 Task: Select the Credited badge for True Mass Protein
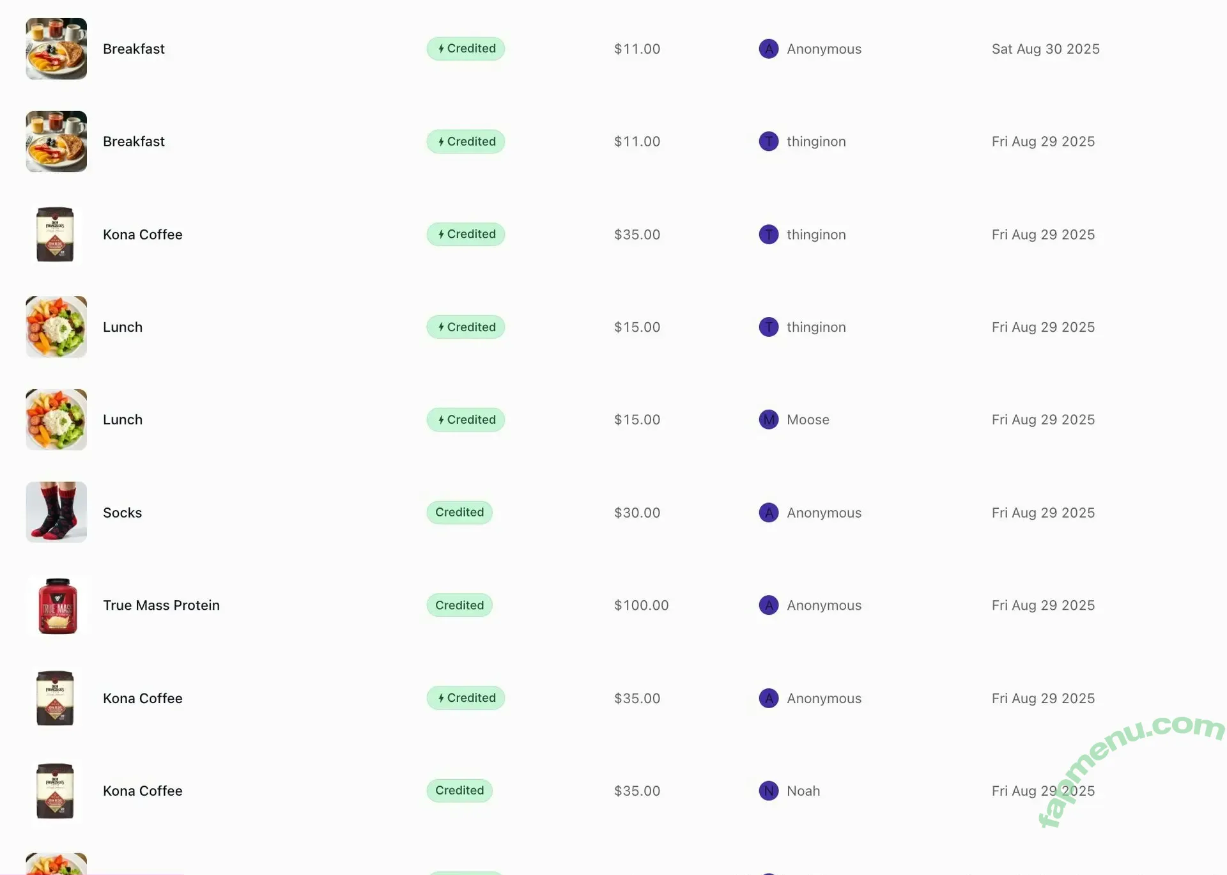[459, 605]
